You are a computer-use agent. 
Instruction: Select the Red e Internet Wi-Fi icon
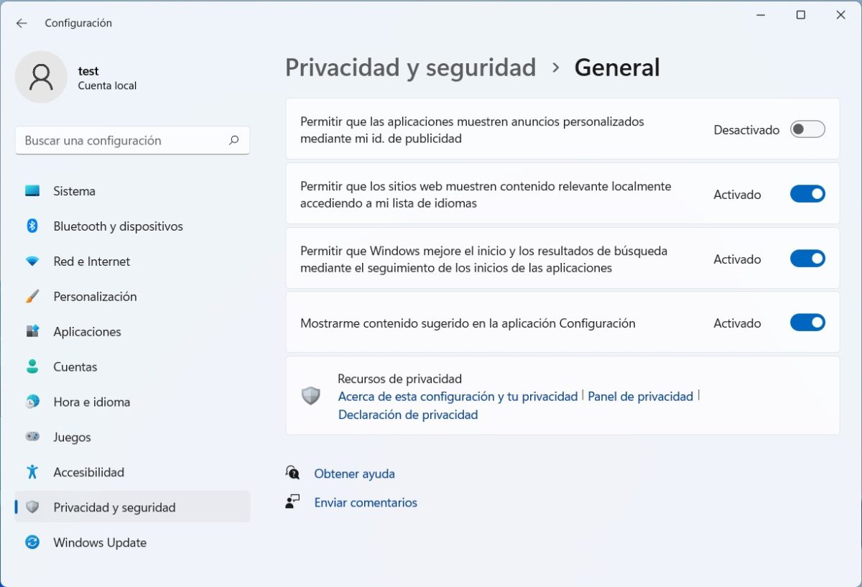pyautogui.click(x=32, y=262)
